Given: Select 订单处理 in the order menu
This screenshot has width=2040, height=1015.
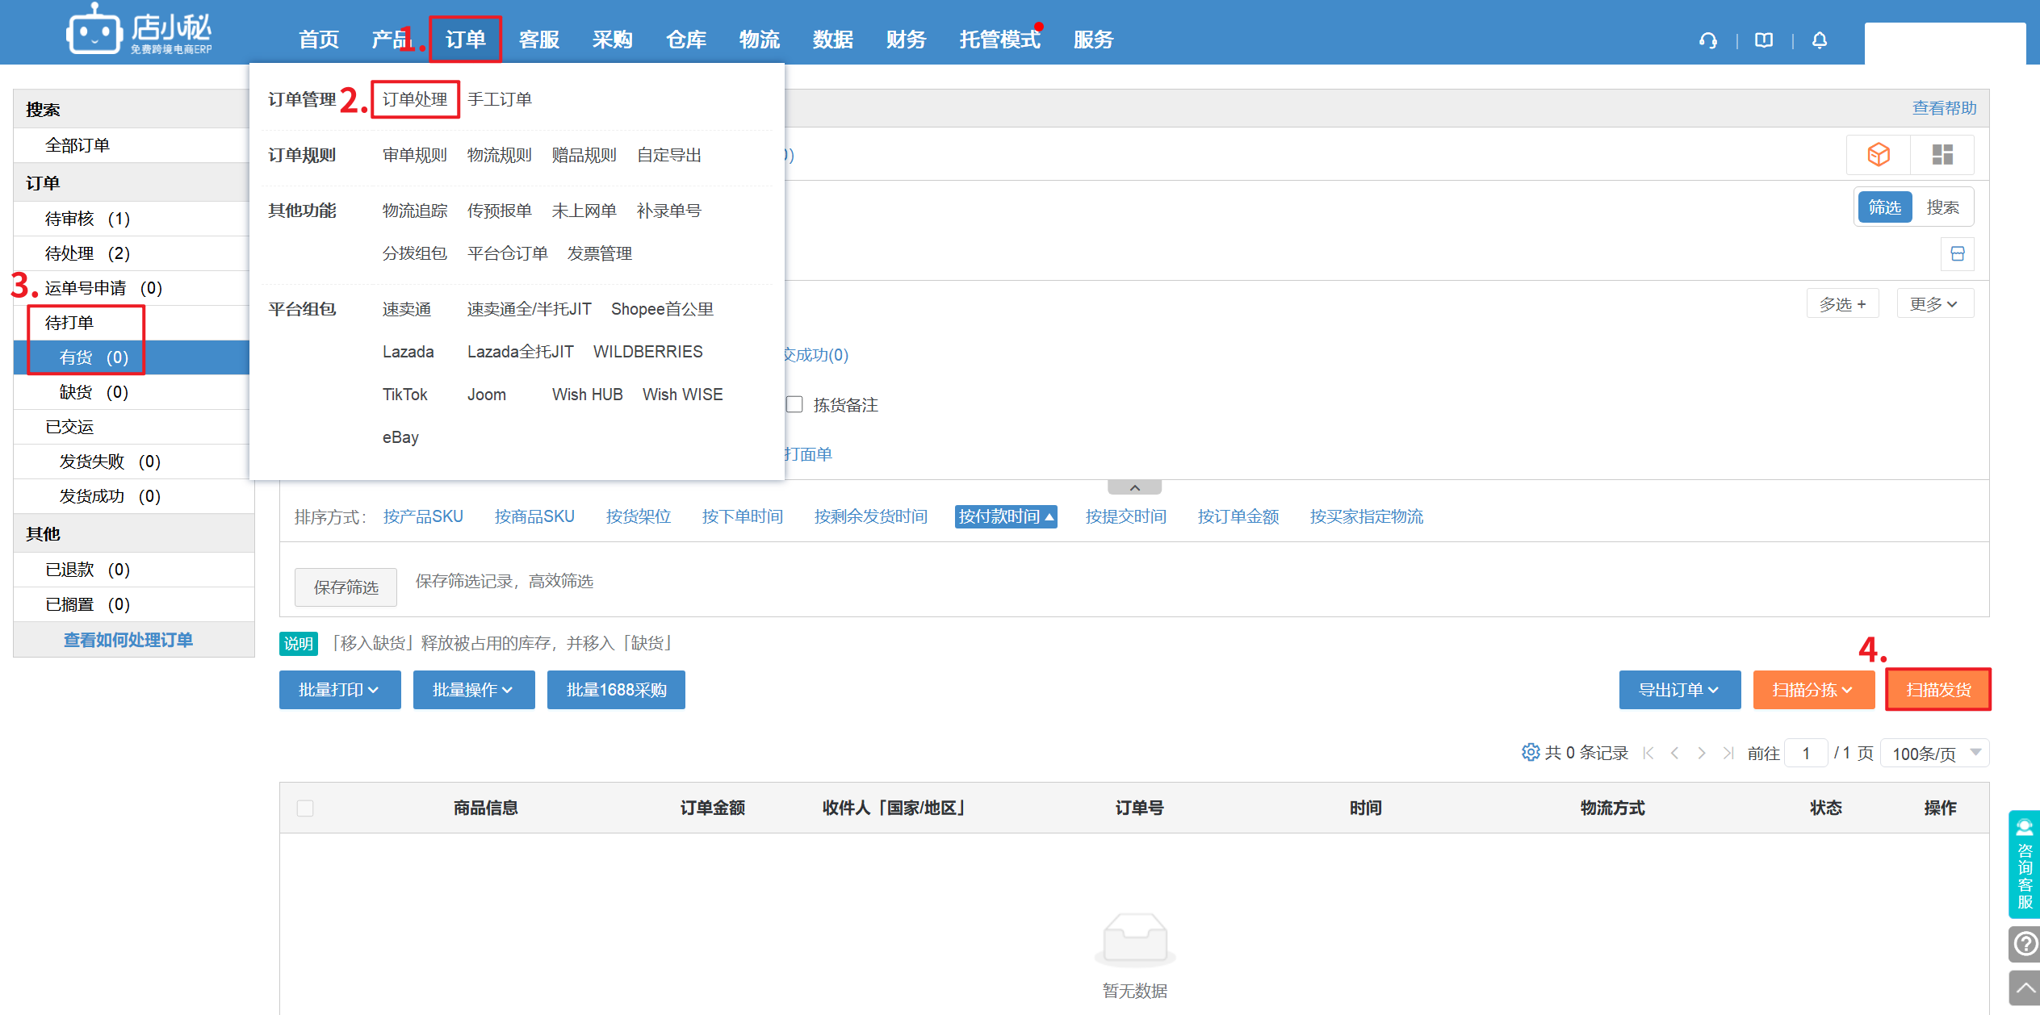Looking at the screenshot, I should pos(415,99).
